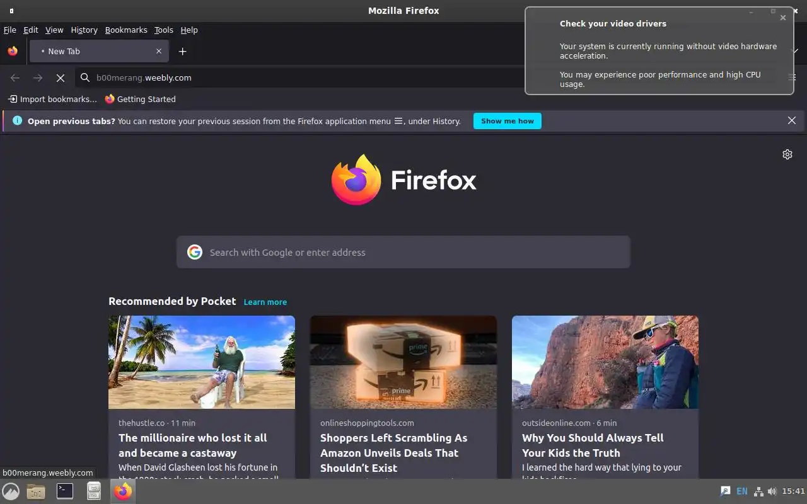The image size is (807, 504).
Task: Follow the Pocket Learn more link
Action: (265, 302)
